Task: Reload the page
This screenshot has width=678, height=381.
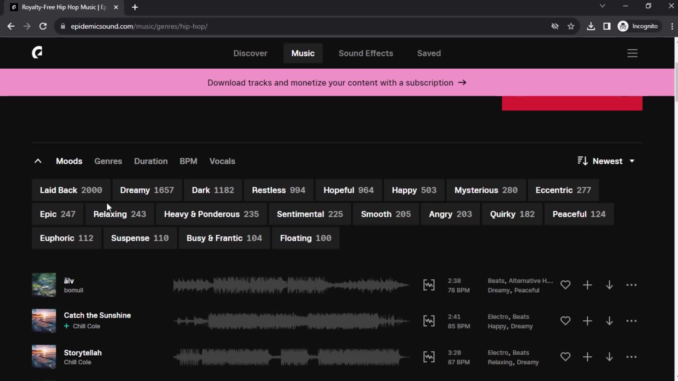Action: pyautogui.click(x=43, y=26)
